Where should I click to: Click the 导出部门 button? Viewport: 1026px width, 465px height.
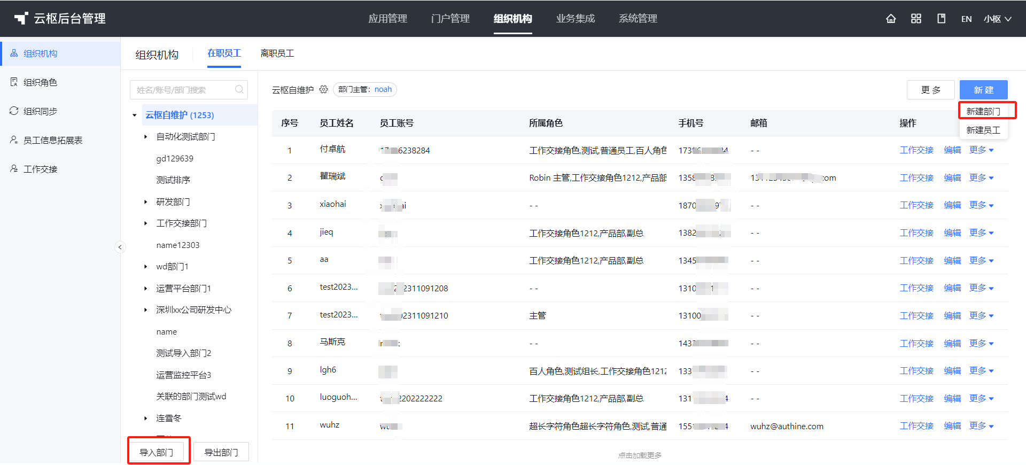coord(221,452)
